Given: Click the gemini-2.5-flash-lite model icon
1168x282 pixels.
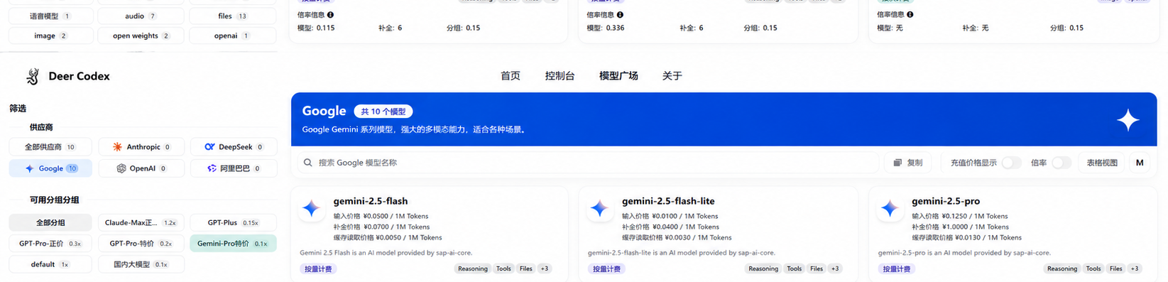Looking at the screenshot, I should tap(600, 209).
